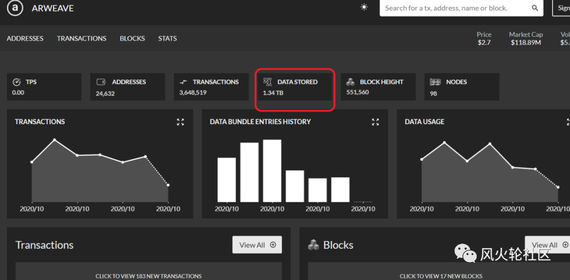Open the TRANSACTIONS menu item
This screenshot has height=280, width=570.
tap(82, 38)
